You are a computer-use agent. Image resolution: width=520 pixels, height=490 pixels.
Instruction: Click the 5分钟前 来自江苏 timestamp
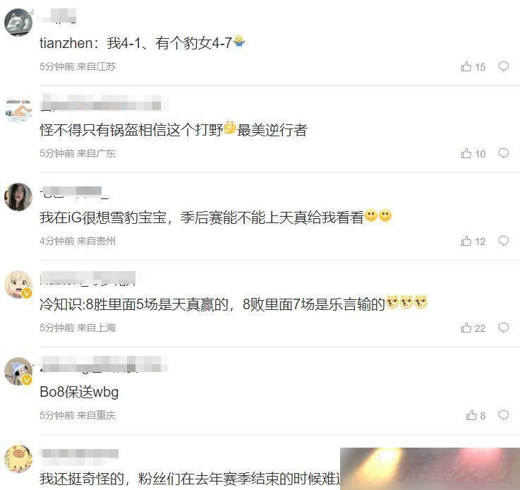(x=78, y=66)
